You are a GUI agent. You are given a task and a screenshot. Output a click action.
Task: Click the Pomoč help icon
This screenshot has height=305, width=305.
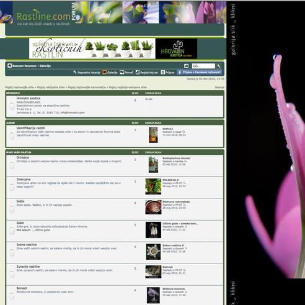coord(122,73)
